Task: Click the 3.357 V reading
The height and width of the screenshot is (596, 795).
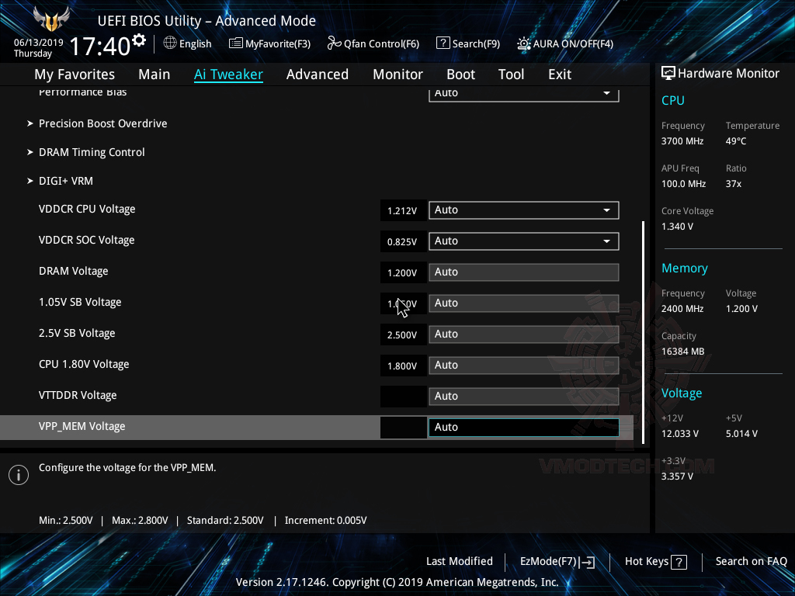Action: [677, 476]
